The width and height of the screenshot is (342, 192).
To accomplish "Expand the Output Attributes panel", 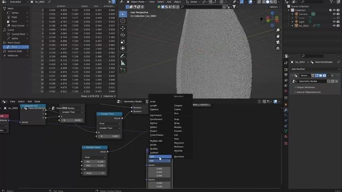I will tap(305, 87).
